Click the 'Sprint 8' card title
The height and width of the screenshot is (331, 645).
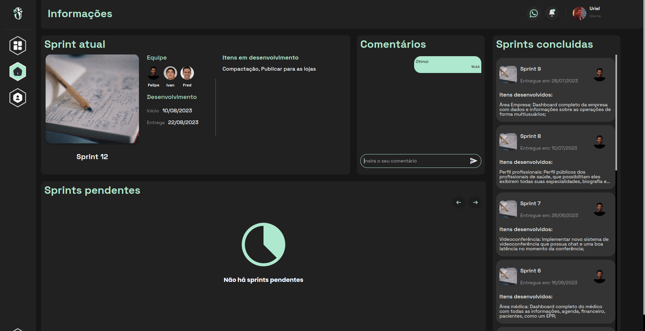[x=530, y=136]
